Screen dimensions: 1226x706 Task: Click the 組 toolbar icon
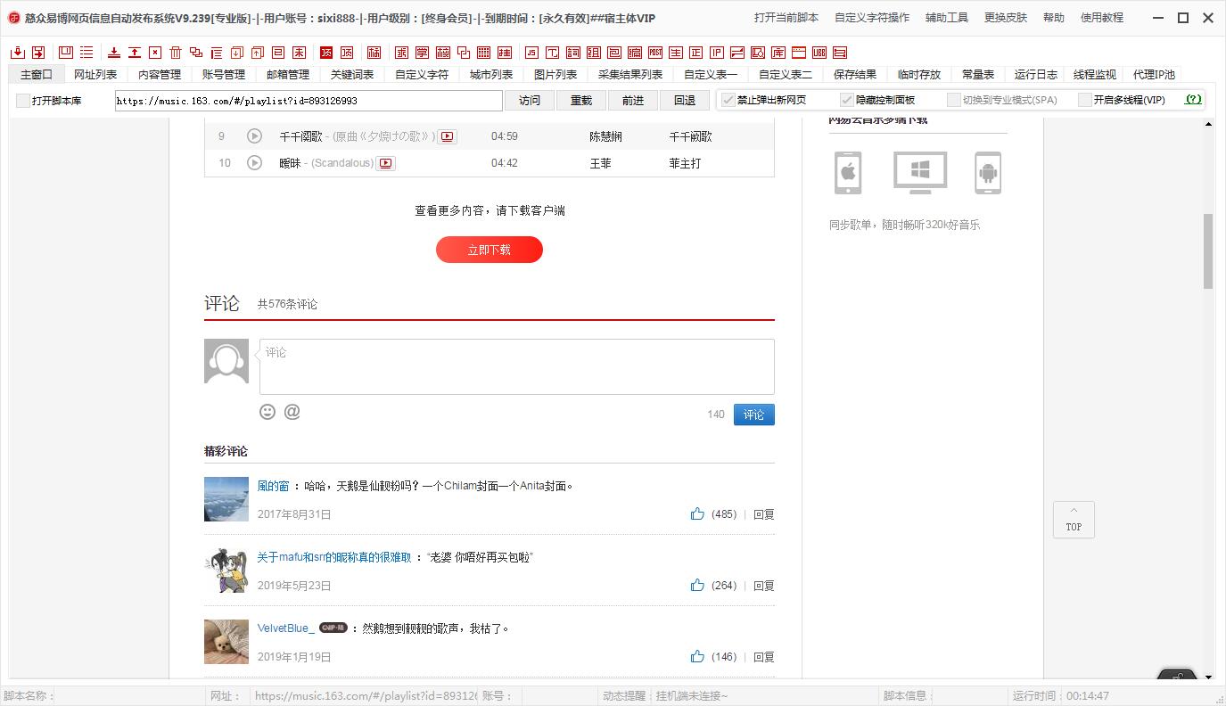[594, 53]
